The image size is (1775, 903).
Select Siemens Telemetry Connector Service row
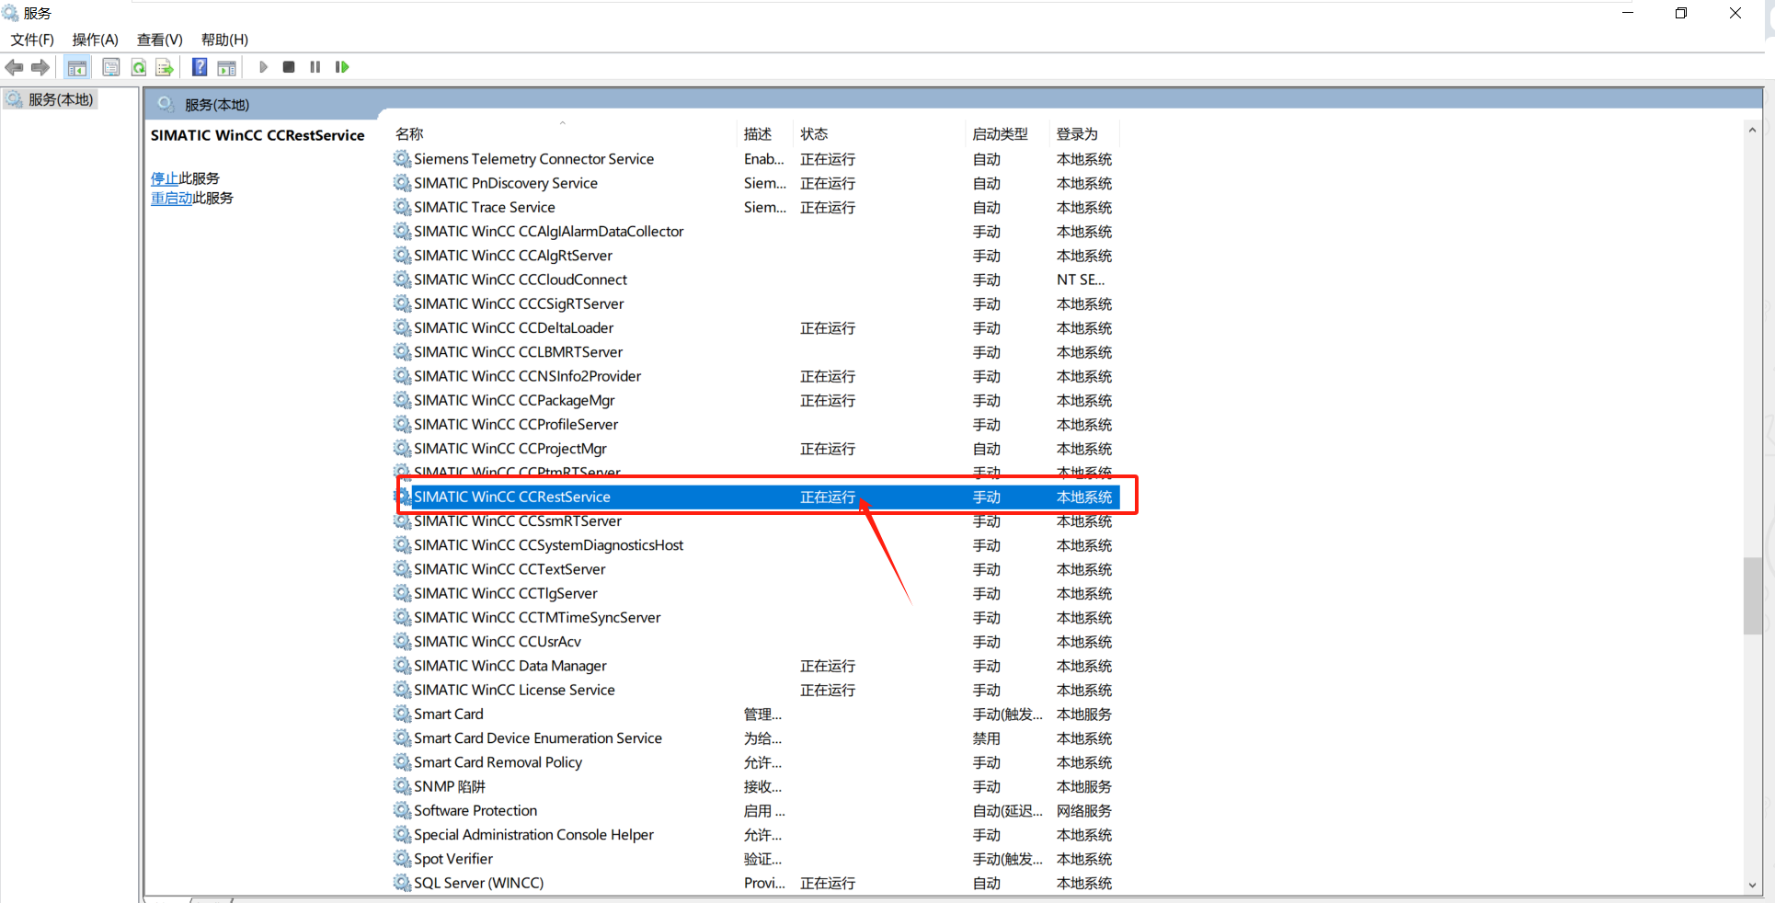pos(755,159)
